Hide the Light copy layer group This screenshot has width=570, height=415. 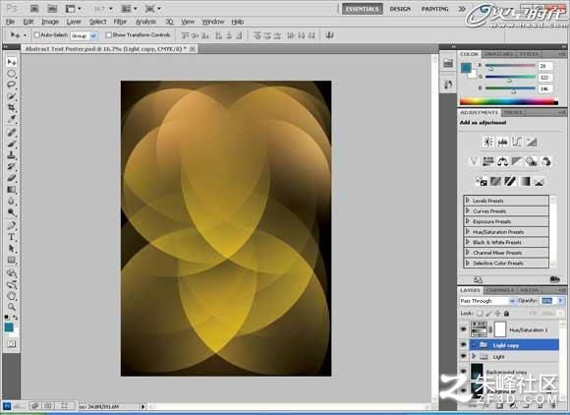click(x=464, y=345)
